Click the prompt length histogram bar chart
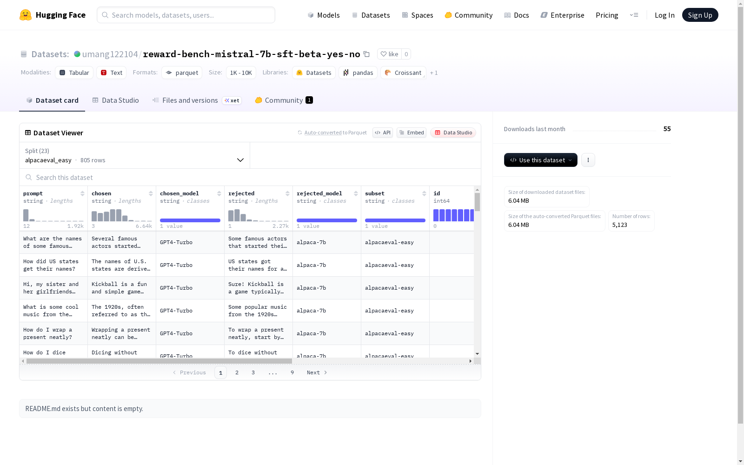The image size is (744, 465). [53, 215]
